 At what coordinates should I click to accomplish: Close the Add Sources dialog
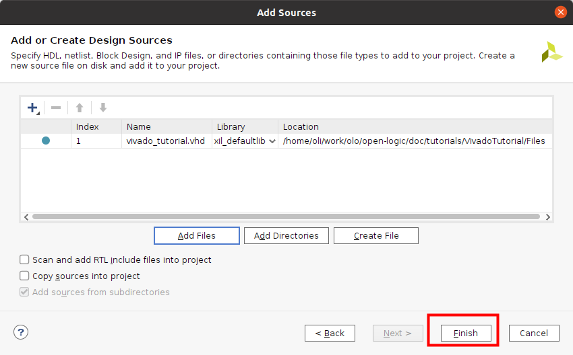coord(560,12)
